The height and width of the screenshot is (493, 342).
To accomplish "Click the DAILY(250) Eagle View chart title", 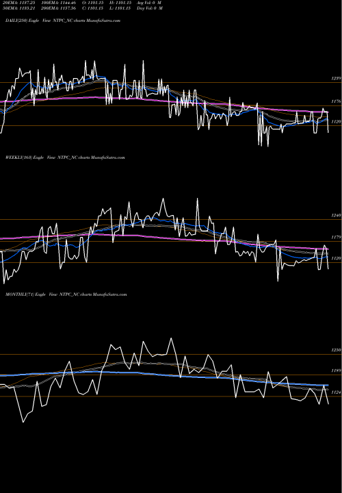I will click(x=63, y=21).
